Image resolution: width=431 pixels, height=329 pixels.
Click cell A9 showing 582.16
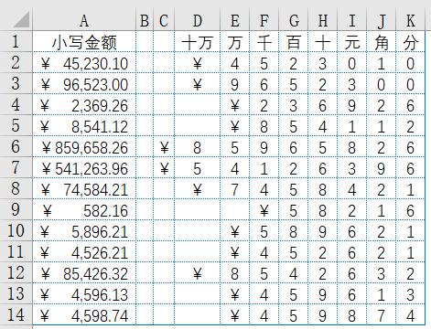click(x=84, y=210)
